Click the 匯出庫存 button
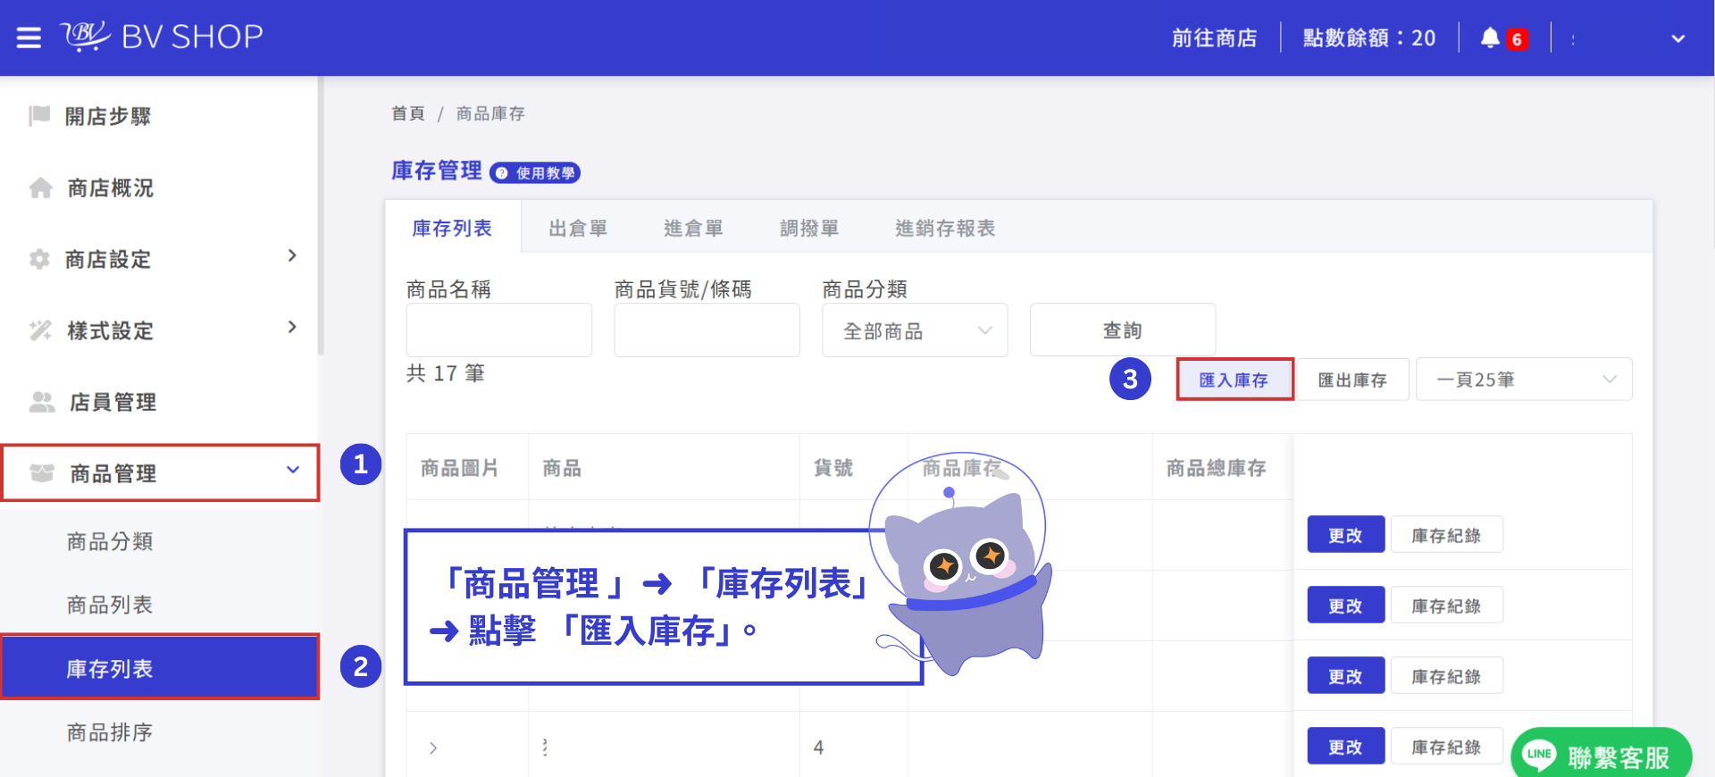 click(x=1352, y=380)
